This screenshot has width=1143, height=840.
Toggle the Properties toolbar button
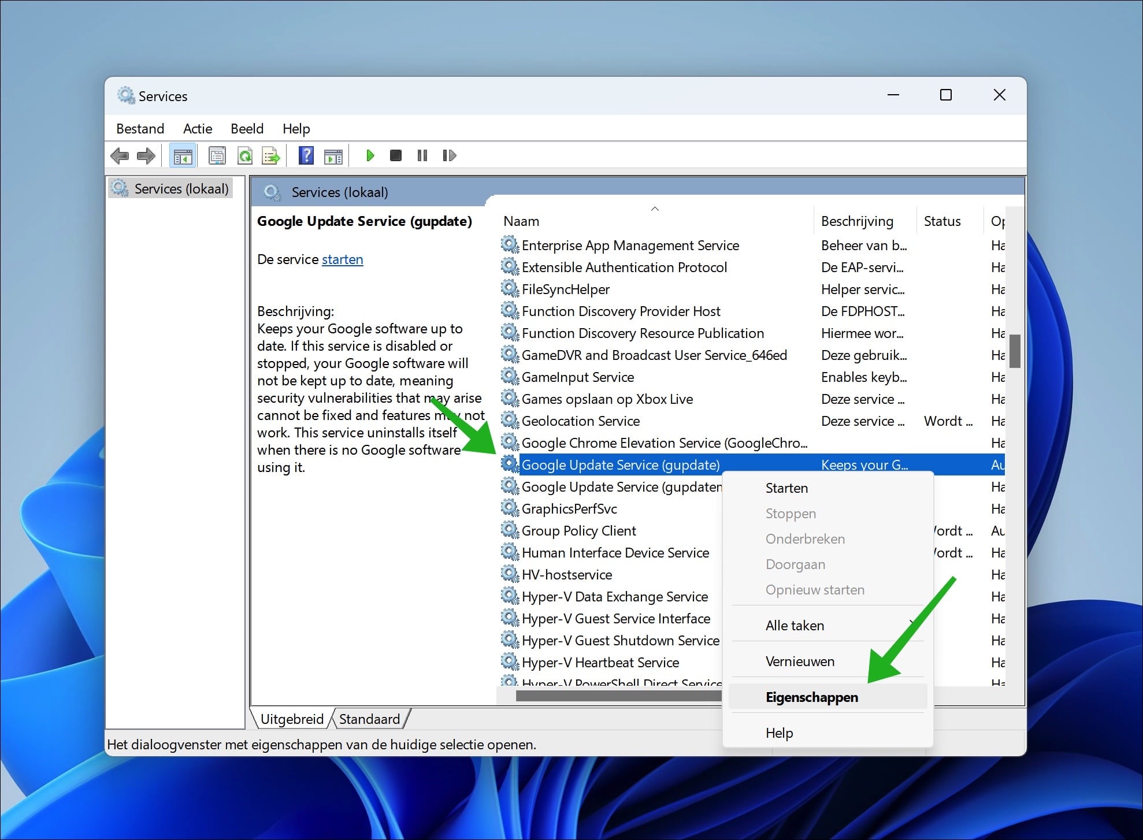tap(217, 155)
